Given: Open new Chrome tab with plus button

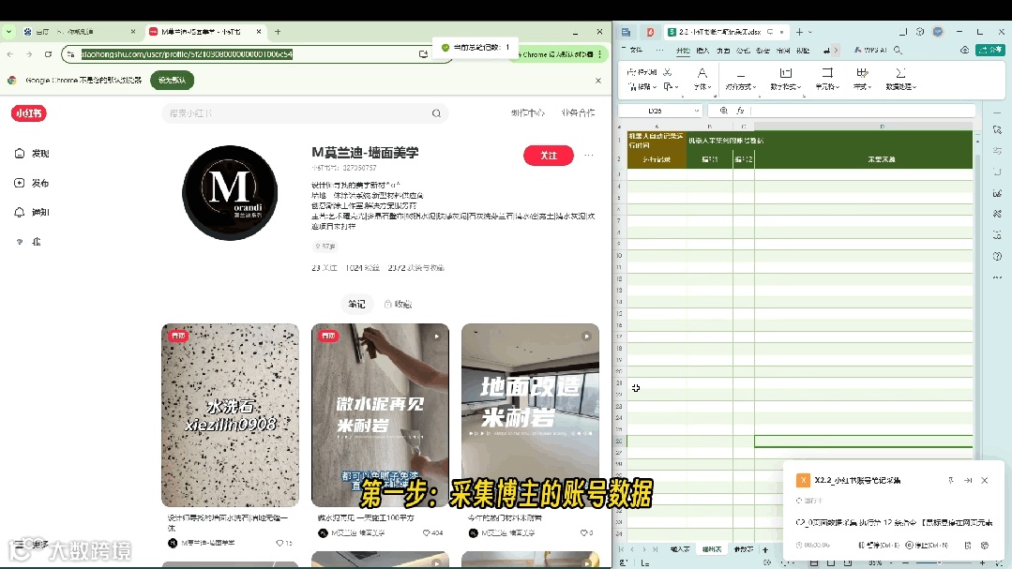Looking at the screenshot, I should click(x=278, y=32).
